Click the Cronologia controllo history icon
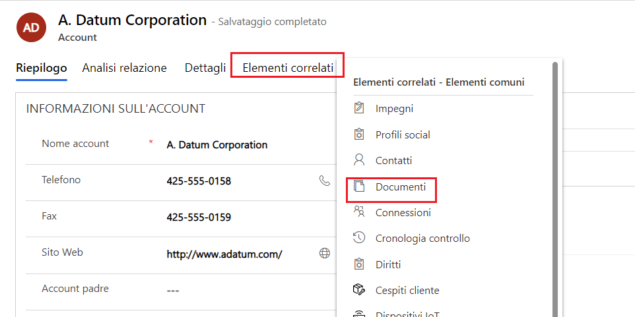The image size is (635, 317). [359, 238]
